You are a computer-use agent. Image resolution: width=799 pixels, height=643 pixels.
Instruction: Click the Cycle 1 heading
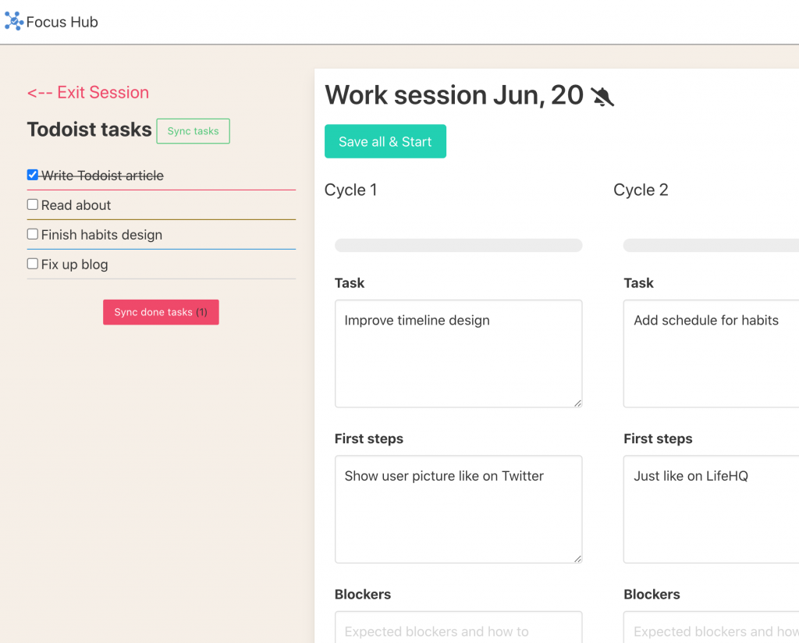click(350, 190)
